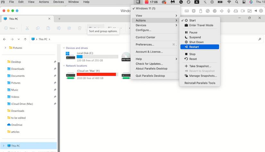Viewport: 265px width, 152px height.
Task: Unpin Desktop from quick access
Action: (x=55, y=62)
